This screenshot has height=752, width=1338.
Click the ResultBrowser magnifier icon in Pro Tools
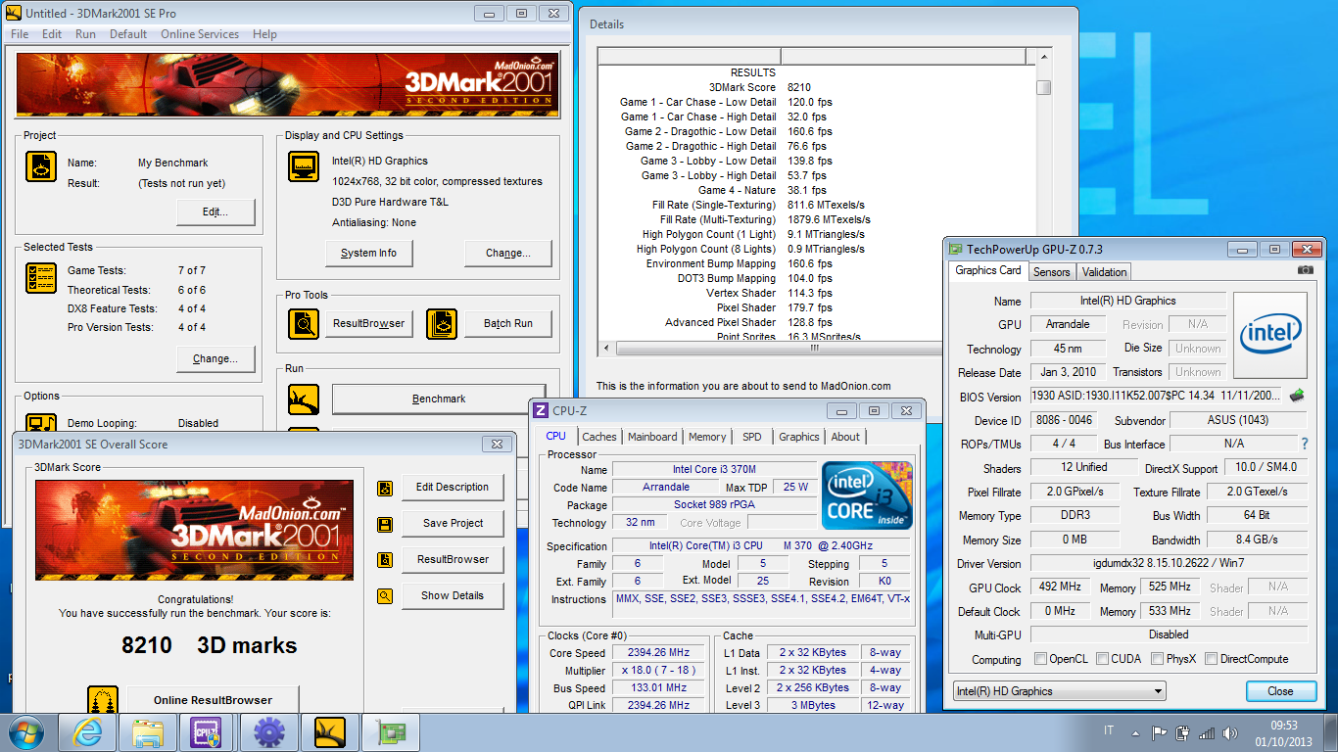pos(304,324)
